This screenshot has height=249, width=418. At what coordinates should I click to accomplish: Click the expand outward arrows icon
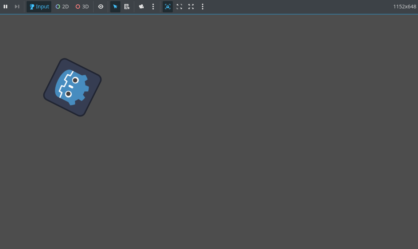[x=191, y=7]
